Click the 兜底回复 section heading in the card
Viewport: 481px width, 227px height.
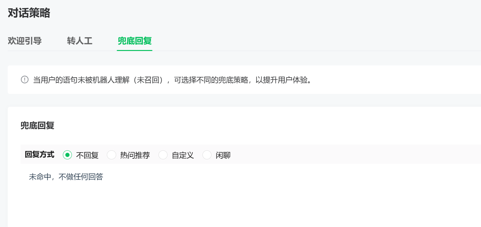[38, 126]
